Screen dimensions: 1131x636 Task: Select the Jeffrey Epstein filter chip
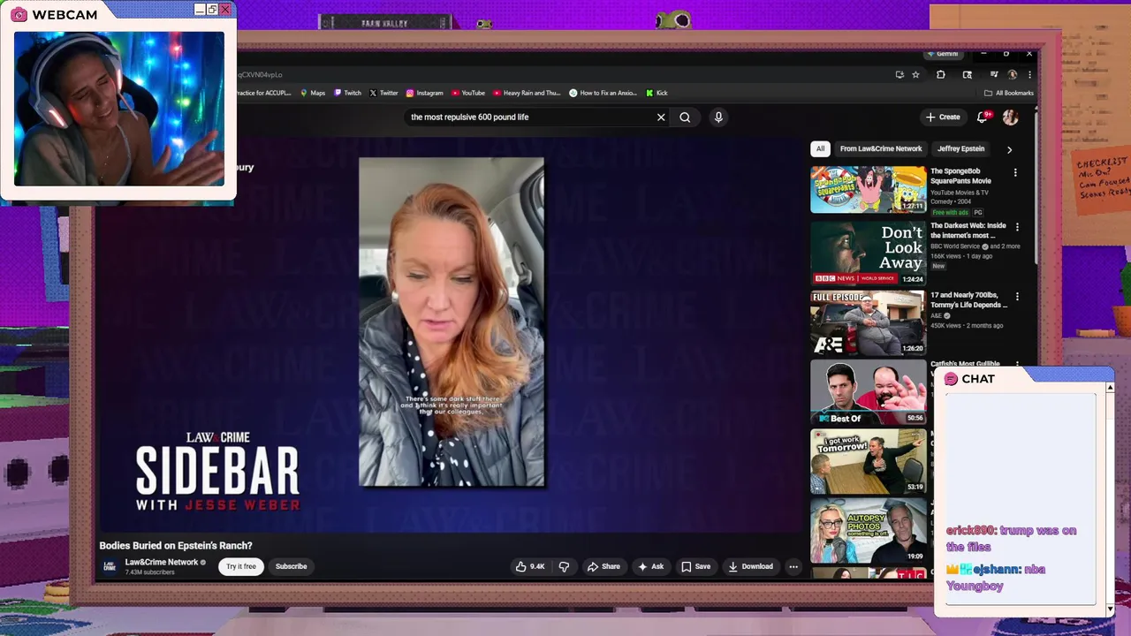click(960, 148)
